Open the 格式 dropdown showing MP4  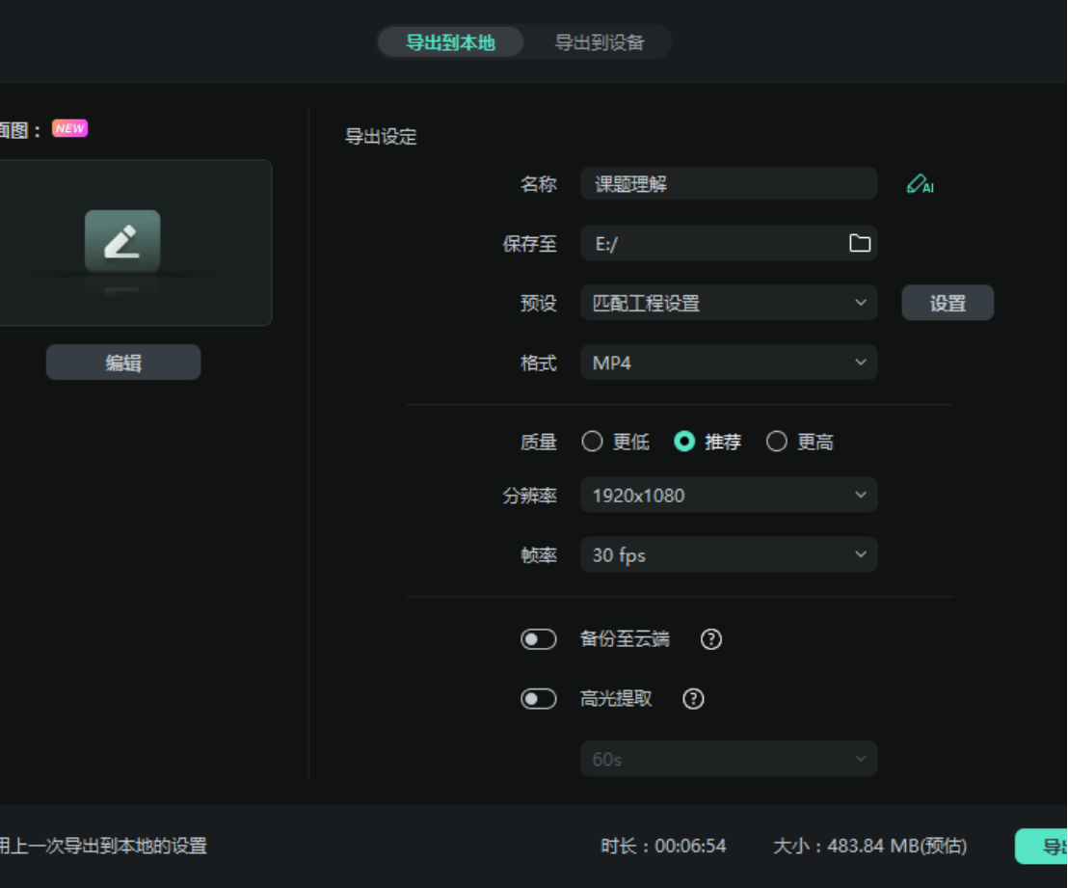[x=729, y=363]
